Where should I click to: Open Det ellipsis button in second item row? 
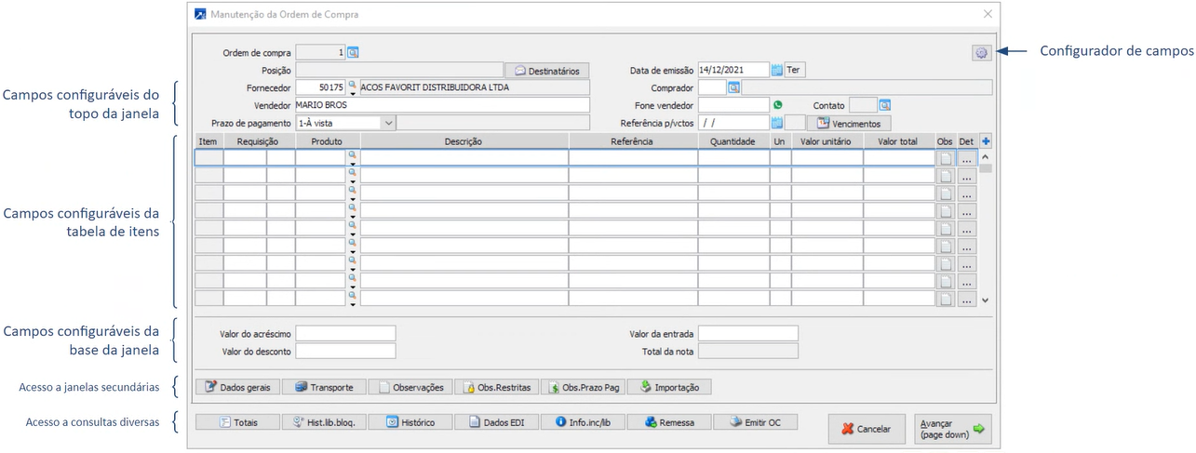(967, 176)
